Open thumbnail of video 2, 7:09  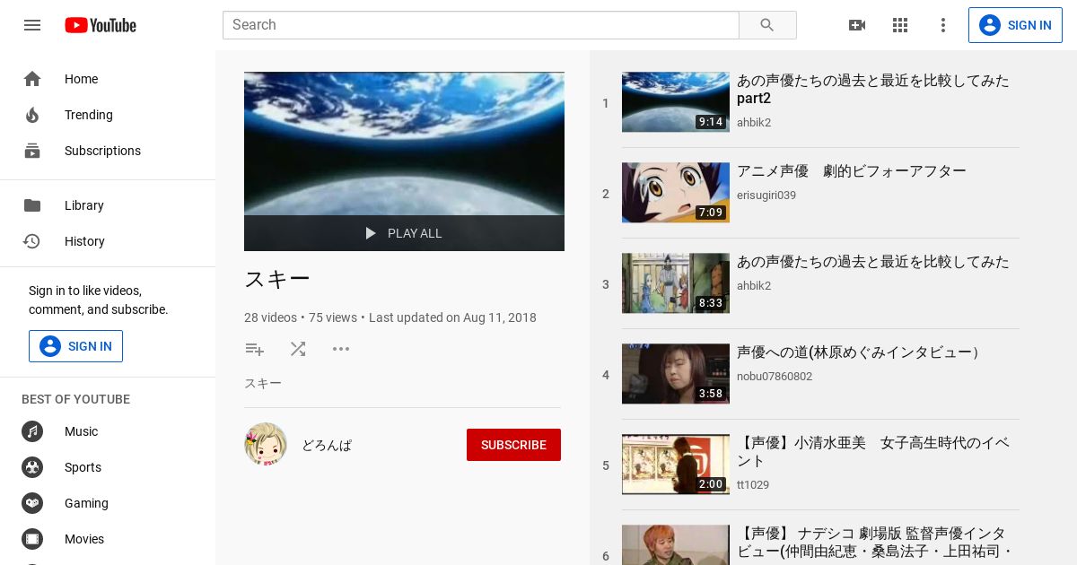(x=676, y=193)
